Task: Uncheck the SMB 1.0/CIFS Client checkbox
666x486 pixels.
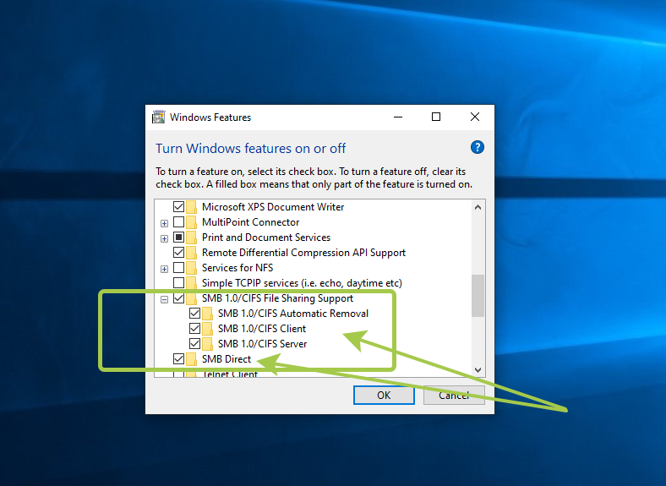Action: pos(195,329)
